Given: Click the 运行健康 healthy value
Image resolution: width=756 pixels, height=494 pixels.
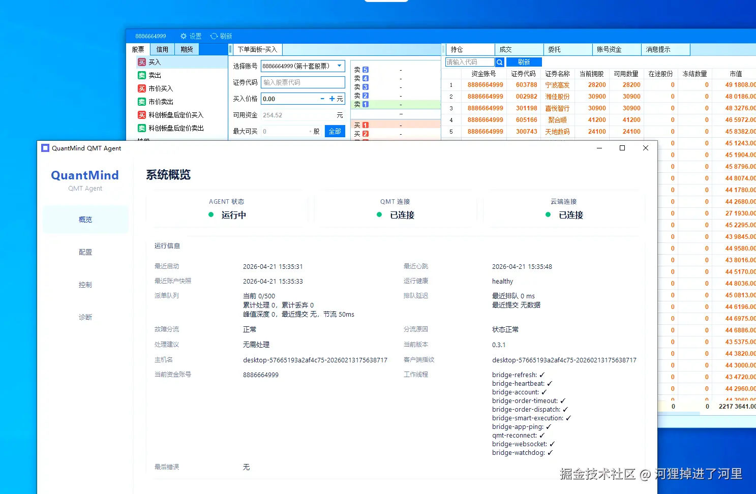Looking at the screenshot, I should 502,281.
